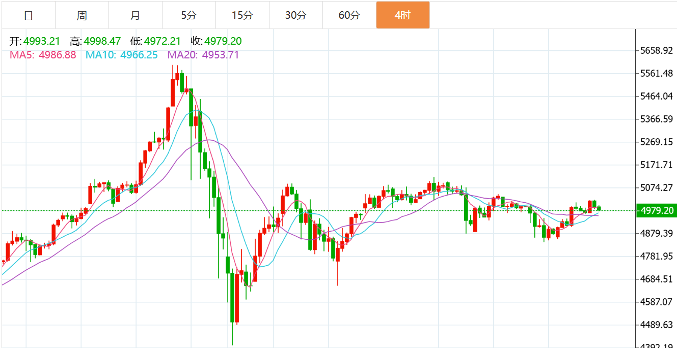Choose the 30分 timeframe tab
677x348 pixels.
tap(295, 15)
